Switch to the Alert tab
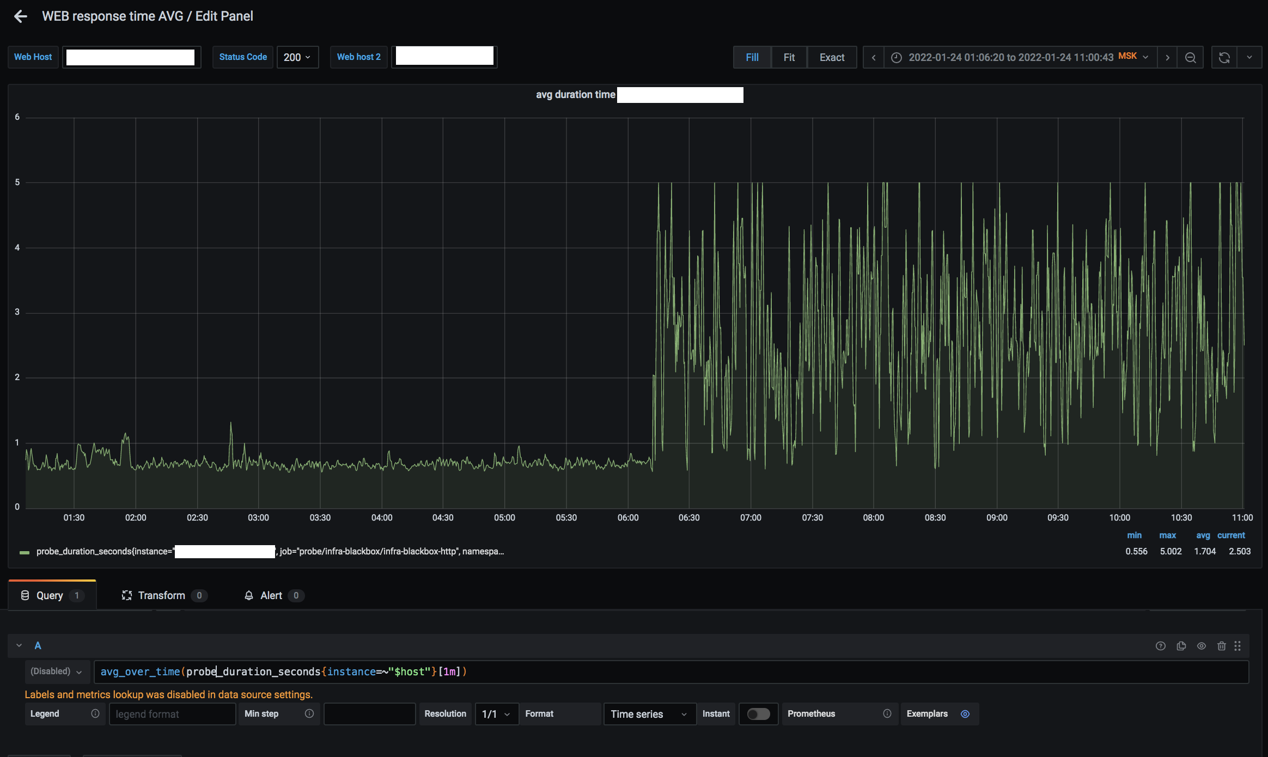Image resolution: width=1268 pixels, height=757 pixels. click(x=273, y=595)
